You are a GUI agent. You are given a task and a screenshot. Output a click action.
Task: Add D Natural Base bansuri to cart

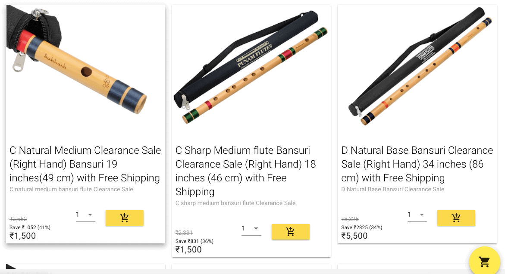tap(456, 218)
